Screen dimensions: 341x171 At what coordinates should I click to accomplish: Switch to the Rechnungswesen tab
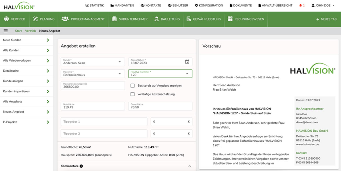coord(246,19)
